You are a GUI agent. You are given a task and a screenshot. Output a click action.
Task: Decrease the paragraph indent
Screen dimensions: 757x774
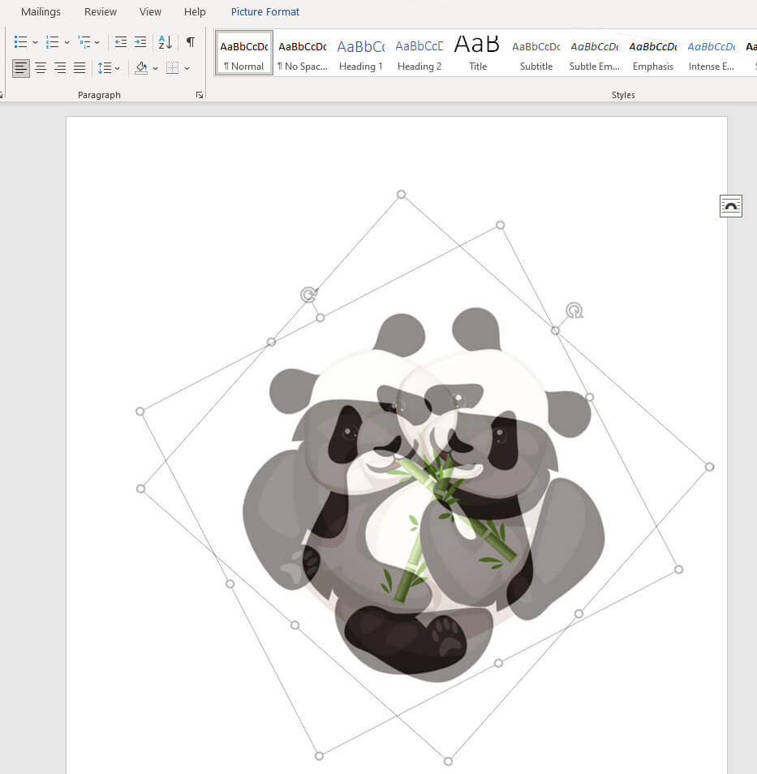click(x=121, y=42)
